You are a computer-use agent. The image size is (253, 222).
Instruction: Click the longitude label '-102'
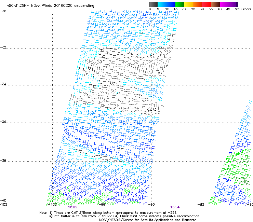pos(53,205)
